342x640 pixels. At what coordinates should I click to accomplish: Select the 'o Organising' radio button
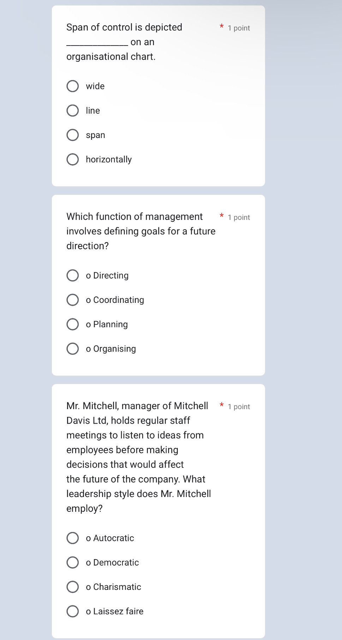click(x=73, y=349)
